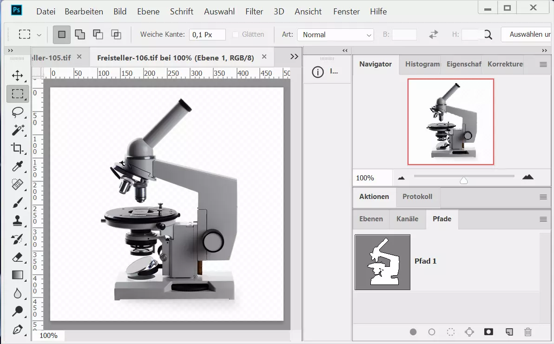Click the Navigator zoom slider handle
Screen dimensions: 554x344
click(x=463, y=180)
